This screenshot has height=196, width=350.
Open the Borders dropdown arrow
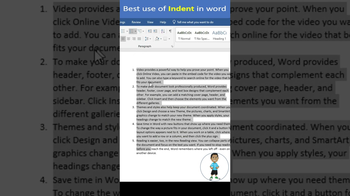169,39
